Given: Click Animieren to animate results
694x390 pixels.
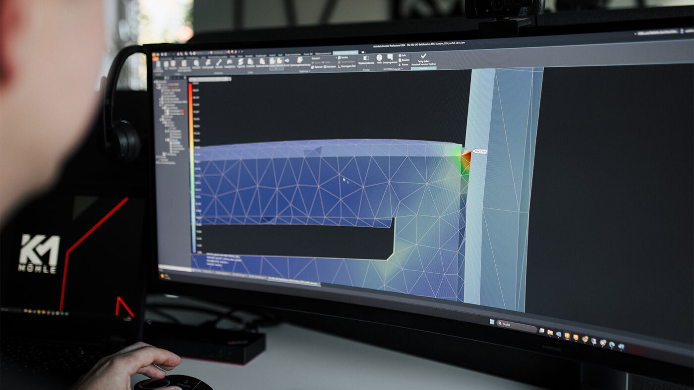Looking at the screenshot, I should click(330, 67).
